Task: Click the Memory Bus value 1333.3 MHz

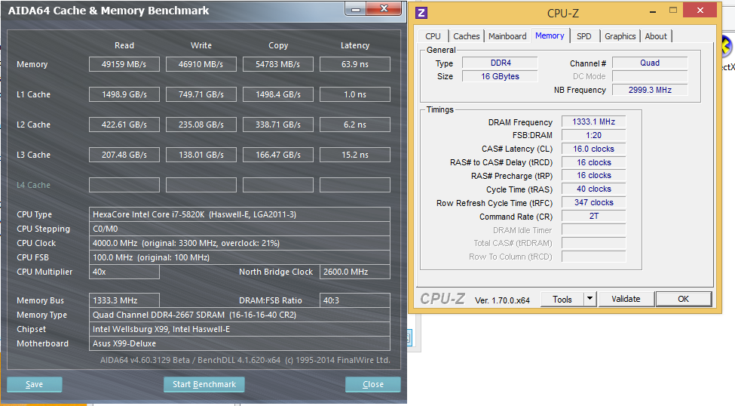Action: click(x=124, y=300)
